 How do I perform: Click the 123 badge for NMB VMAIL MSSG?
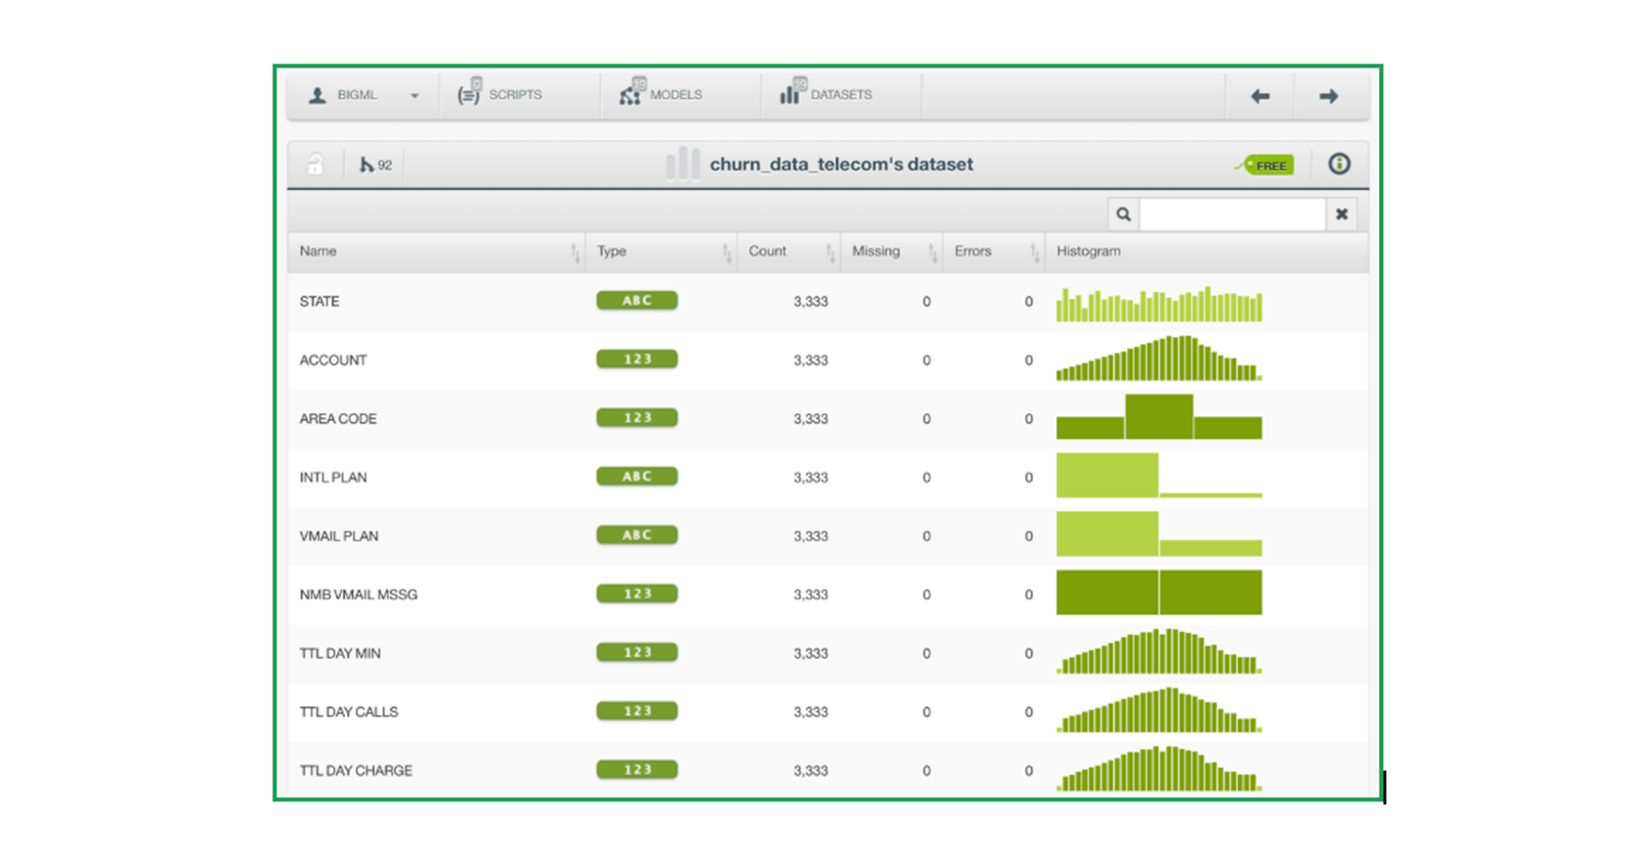click(x=637, y=594)
